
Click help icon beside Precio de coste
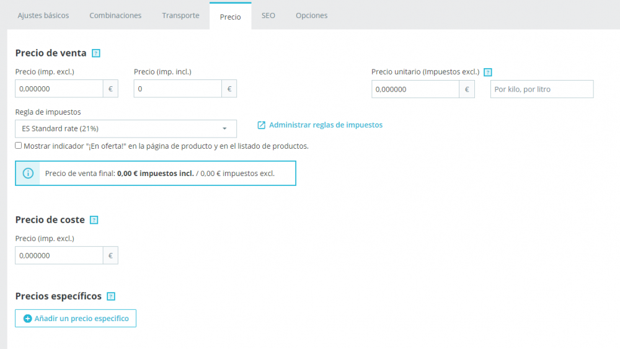pyautogui.click(x=94, y=220)
